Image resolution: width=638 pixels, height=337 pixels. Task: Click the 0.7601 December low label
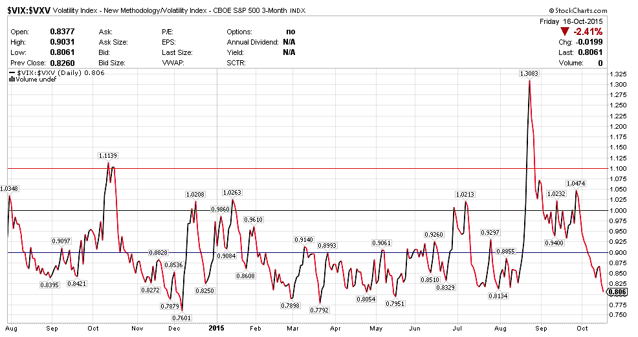click(181, 318)
